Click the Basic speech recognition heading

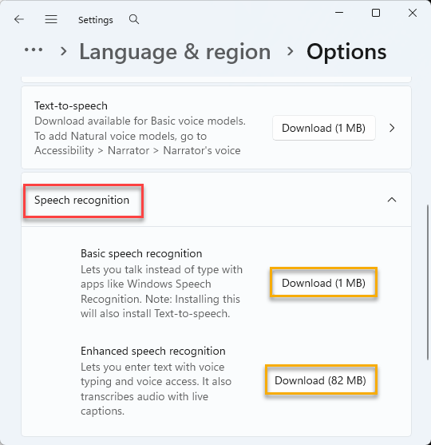point(141,253)
